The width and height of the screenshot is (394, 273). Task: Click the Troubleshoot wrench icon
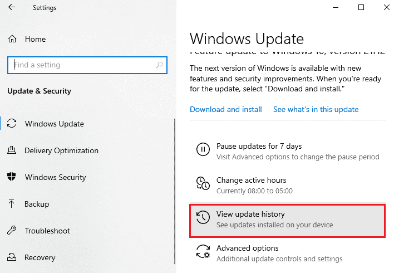point(12,230)
